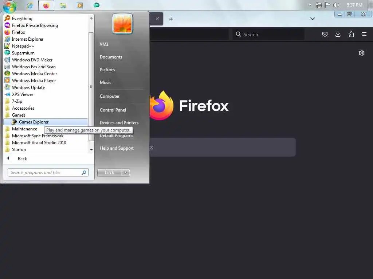Open Music from Start menu

click(105, 82)
